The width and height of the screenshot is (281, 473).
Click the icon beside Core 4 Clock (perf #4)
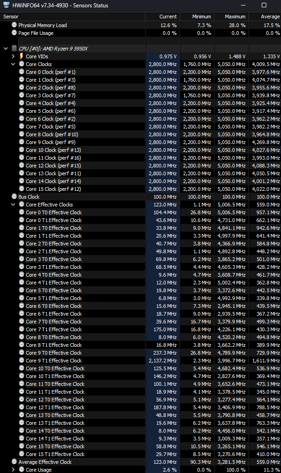click(22, 103)
